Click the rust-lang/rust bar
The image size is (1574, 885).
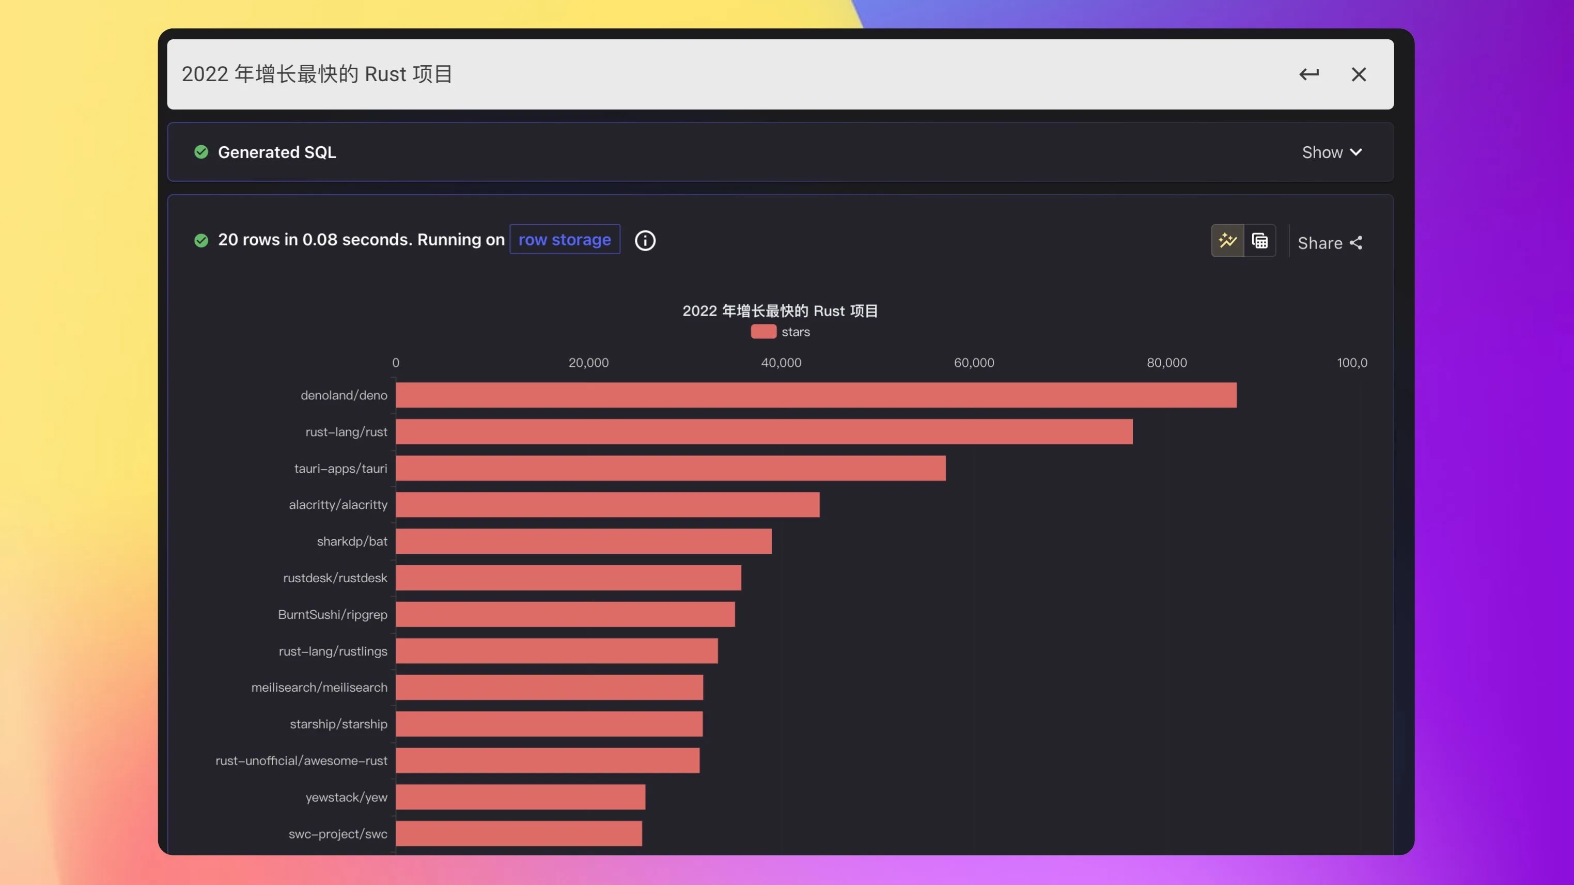click(764, 432)
